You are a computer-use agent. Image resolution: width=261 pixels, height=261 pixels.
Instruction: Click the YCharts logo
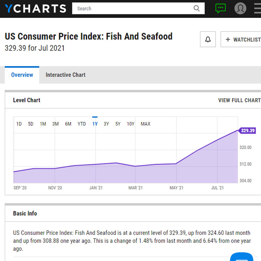point(35,8)
